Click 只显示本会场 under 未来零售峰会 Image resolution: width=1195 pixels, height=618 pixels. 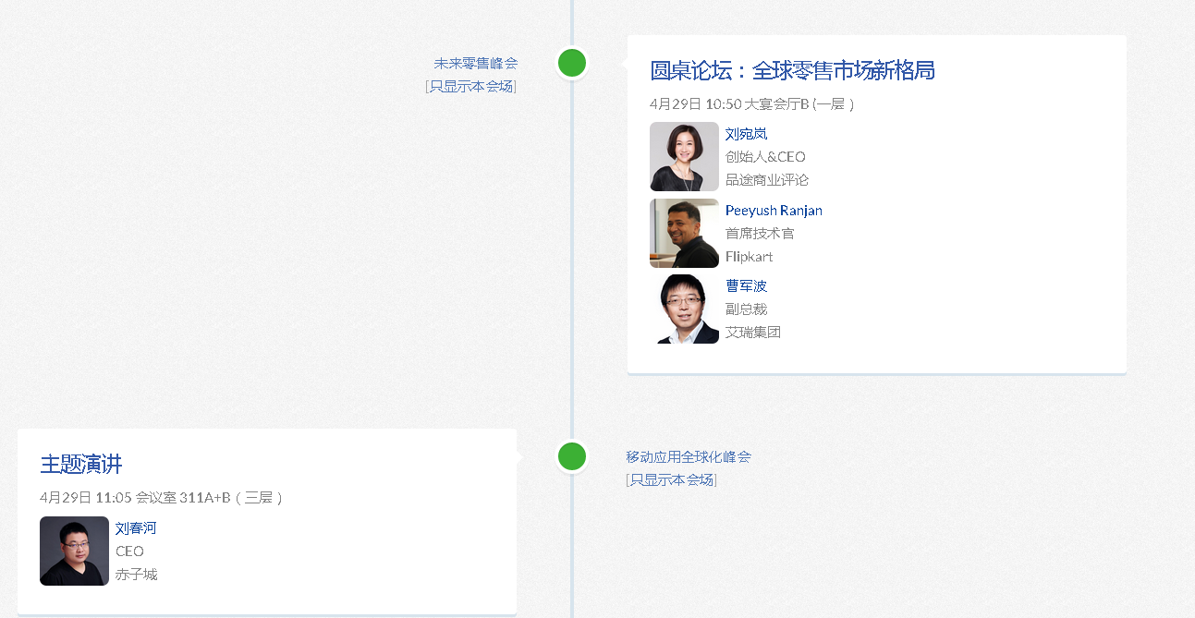(471, 87)
